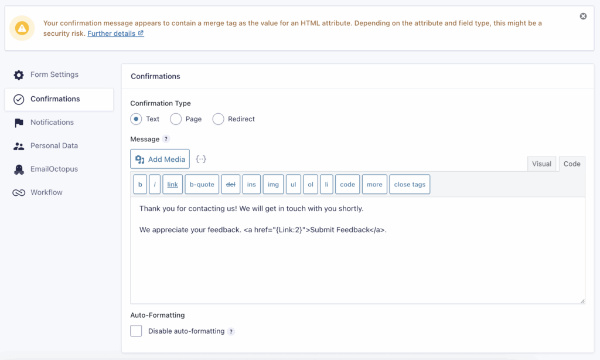The width and height of the screenshot is (600, 360).
Task: Click the Message help question mark icon
Action: (166, 140)
